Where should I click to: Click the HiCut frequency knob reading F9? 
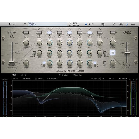click(100, 43)
